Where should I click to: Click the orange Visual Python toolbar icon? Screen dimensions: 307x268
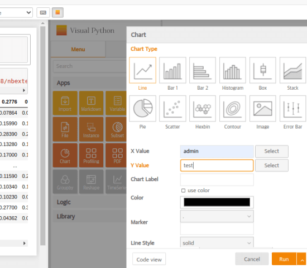coord(57,12)
